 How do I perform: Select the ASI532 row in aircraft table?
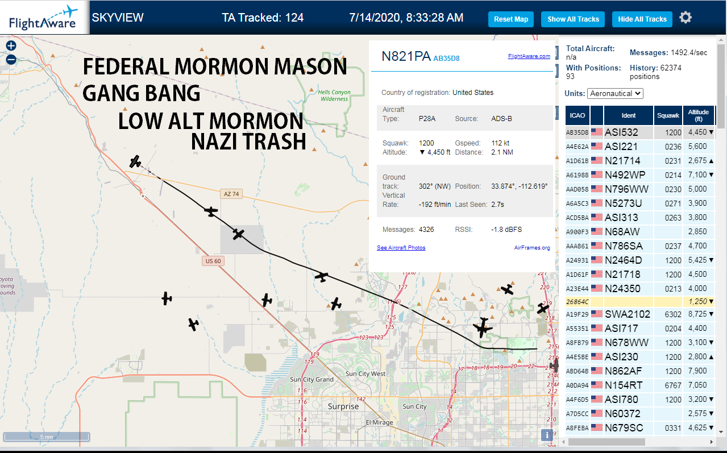pyautogui.click(x=640, y=132)
